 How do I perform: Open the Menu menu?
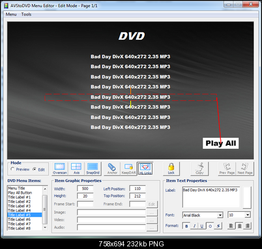[x=11, y=14]
